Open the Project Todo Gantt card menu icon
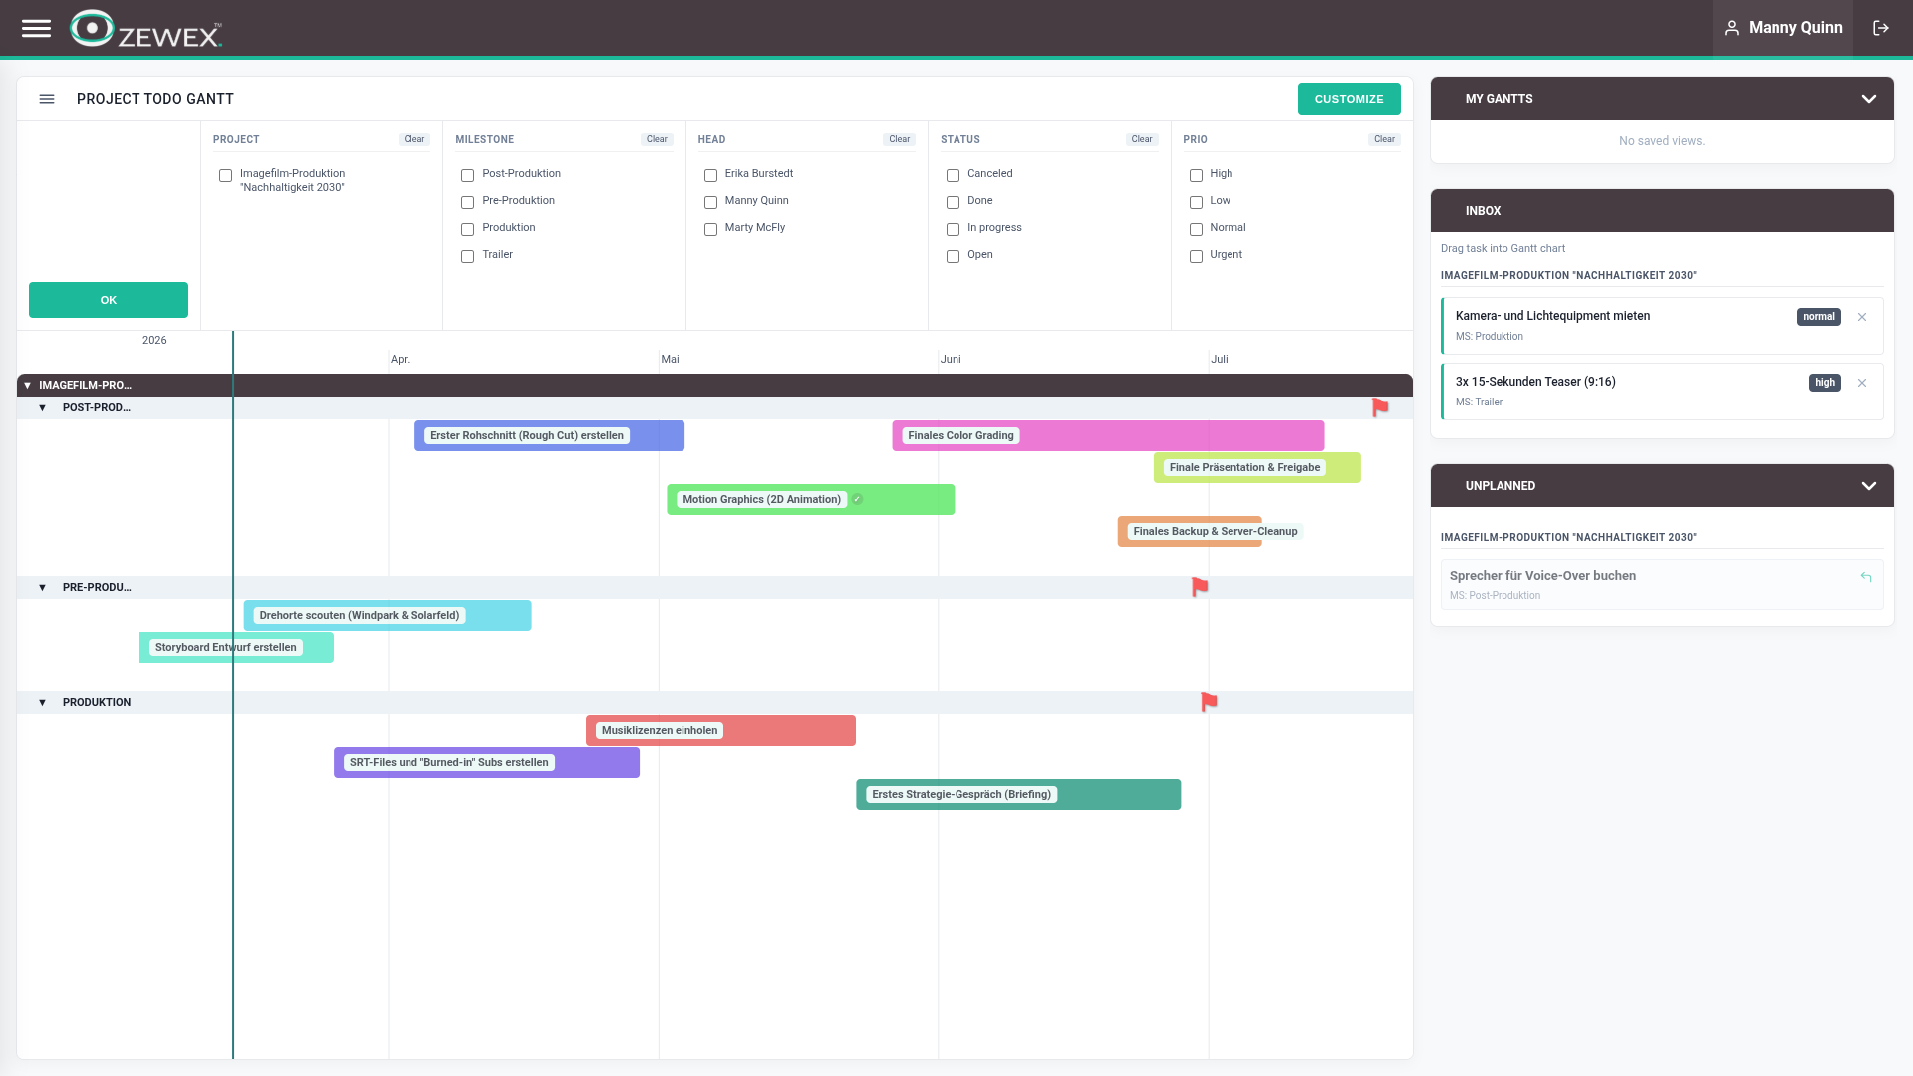 [46, 98]
